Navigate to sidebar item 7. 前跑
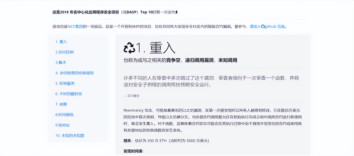Viewport: 354px width, 156px height. [61, 104]
